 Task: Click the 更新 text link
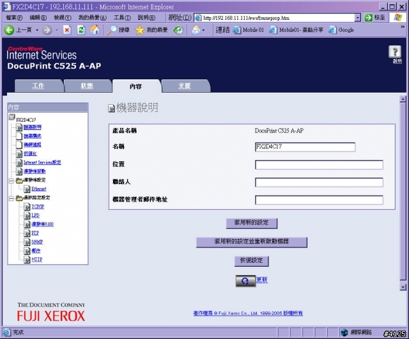tap(262, 280)
